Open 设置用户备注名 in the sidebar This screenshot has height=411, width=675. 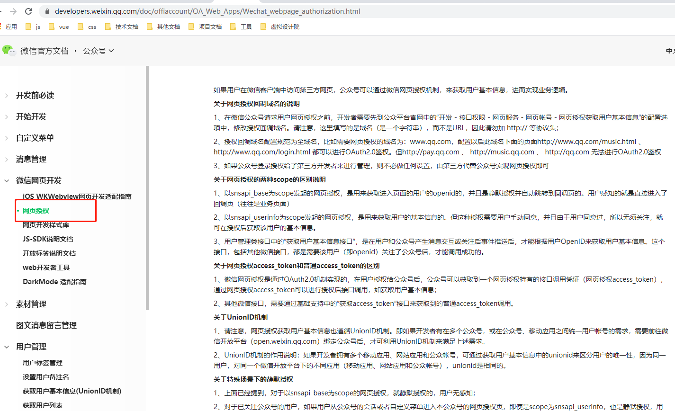tap(46, 377)
